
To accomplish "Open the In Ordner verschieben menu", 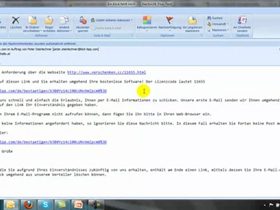I will [x=32, y=23].
